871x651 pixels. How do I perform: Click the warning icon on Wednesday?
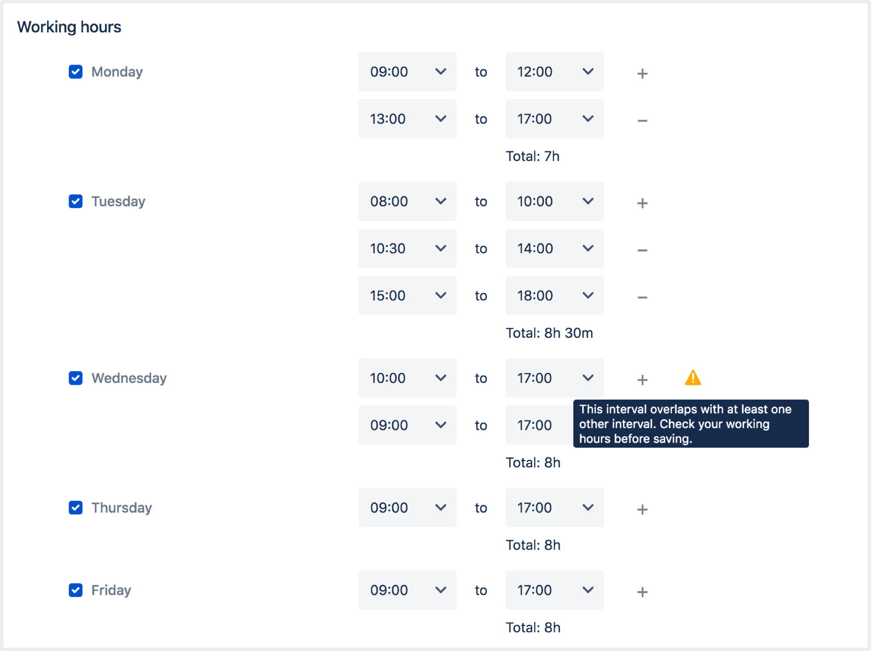pos(692,377)
